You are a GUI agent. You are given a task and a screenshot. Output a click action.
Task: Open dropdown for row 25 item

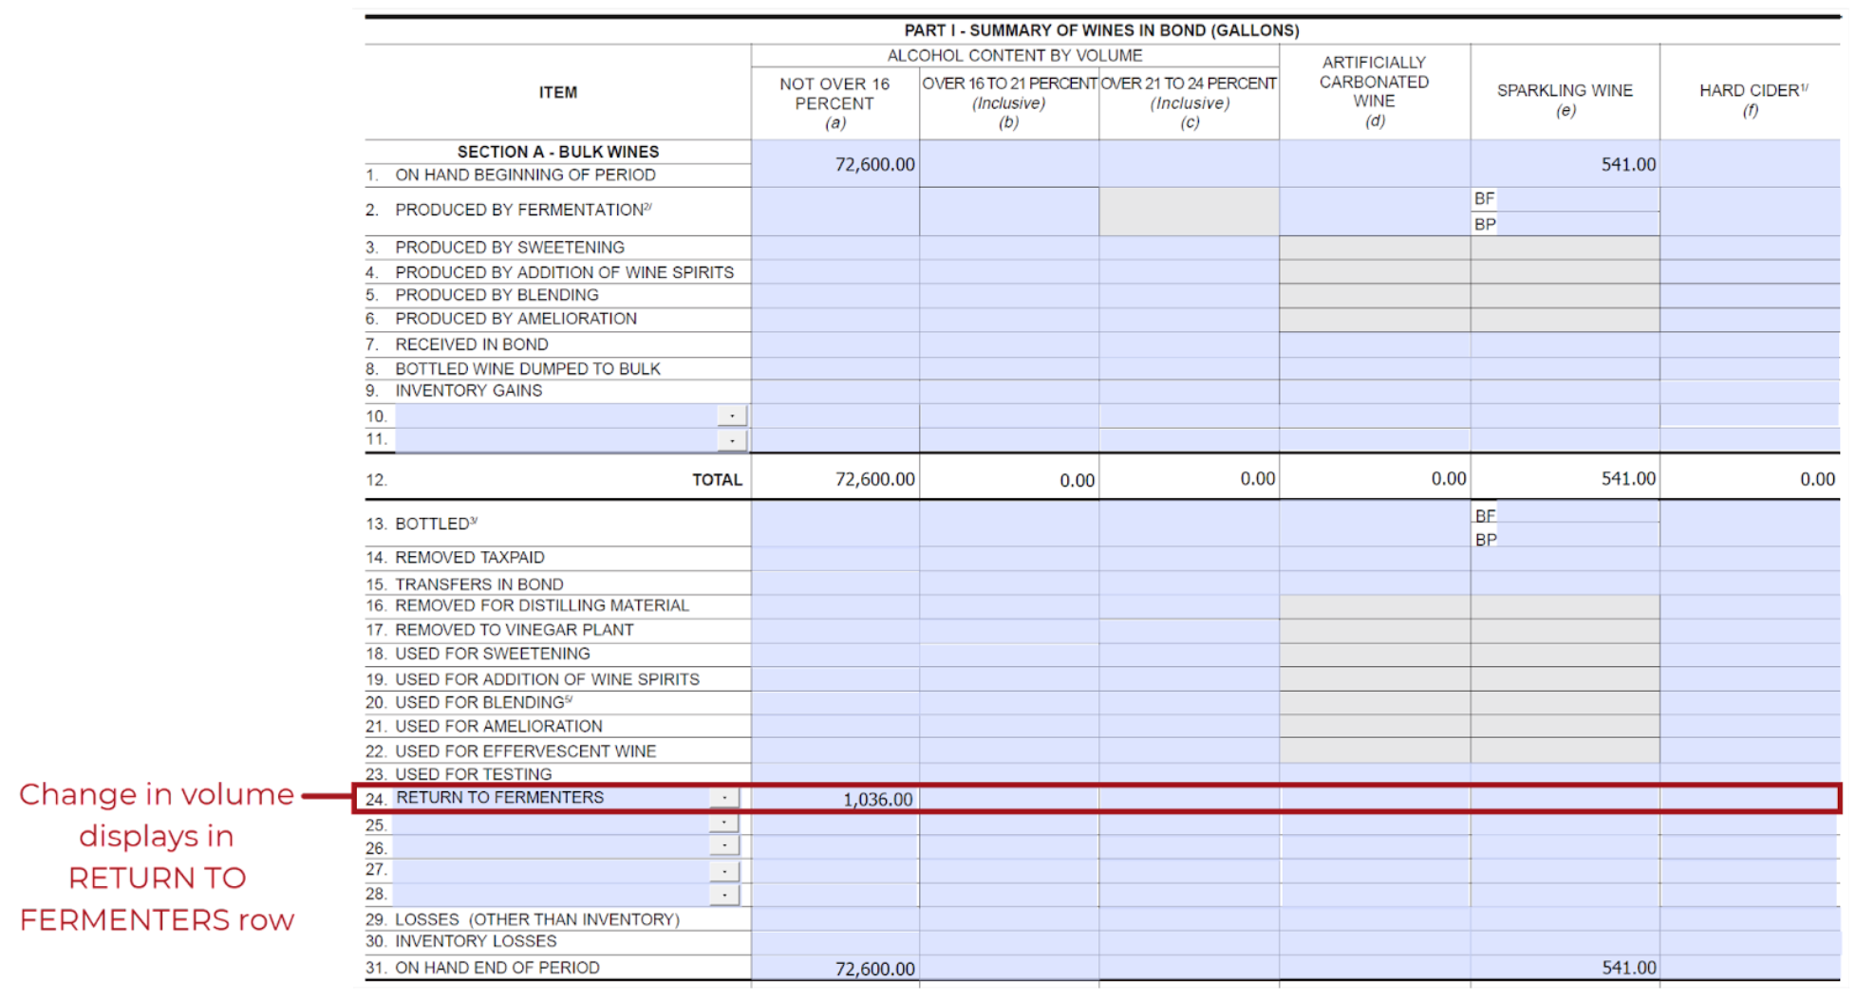724,824
